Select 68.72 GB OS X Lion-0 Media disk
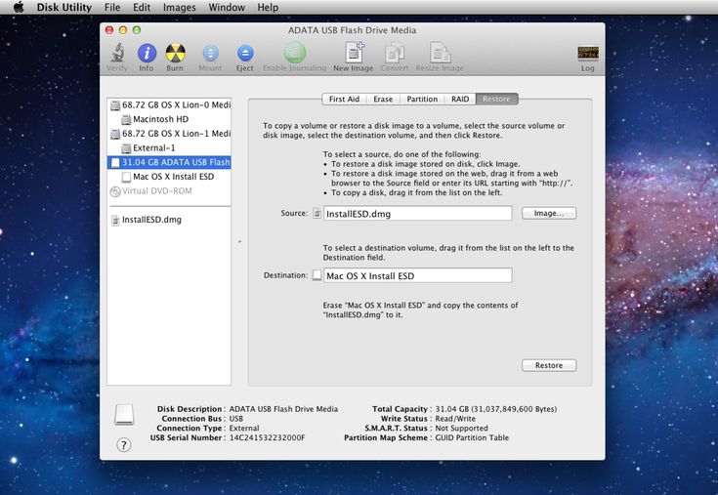Viewport: 718px width, 495px height. [x=169, y=104]
